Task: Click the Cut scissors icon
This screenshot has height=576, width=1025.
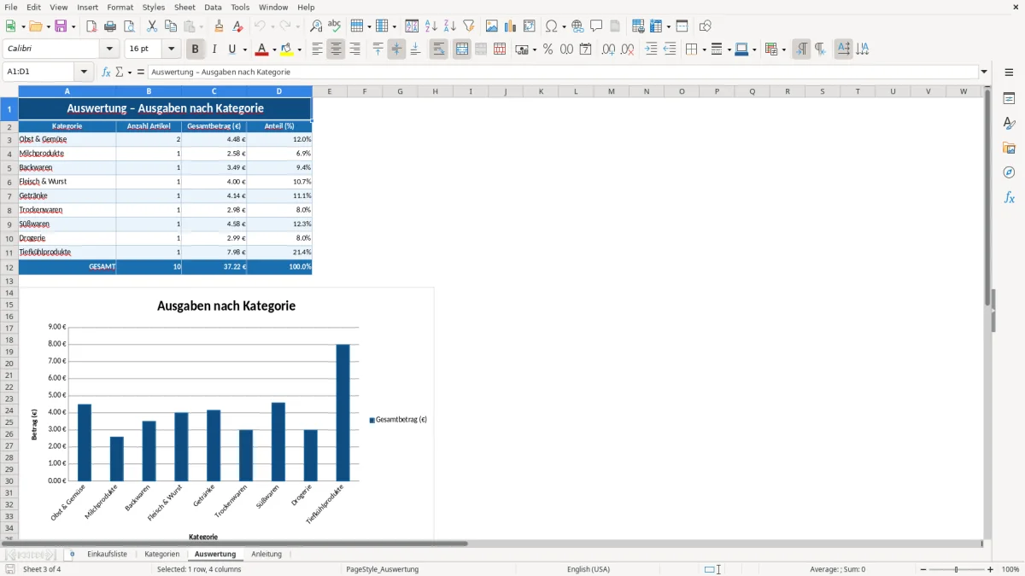Action: [152, 26]
